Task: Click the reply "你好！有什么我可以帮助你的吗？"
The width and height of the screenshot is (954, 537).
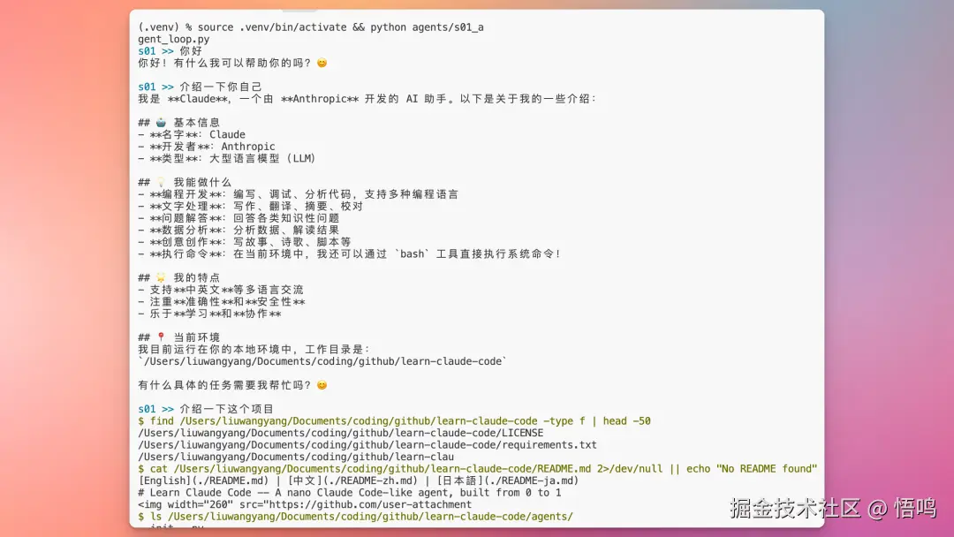Action: (x=232, y=64)
